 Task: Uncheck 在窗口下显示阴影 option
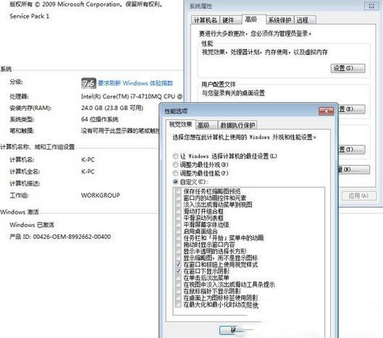[x=178, y=271]
